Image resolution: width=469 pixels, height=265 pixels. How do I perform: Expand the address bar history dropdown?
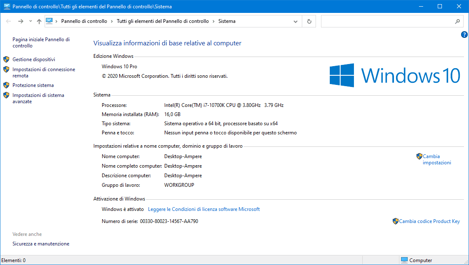click(x=296, y=21)
